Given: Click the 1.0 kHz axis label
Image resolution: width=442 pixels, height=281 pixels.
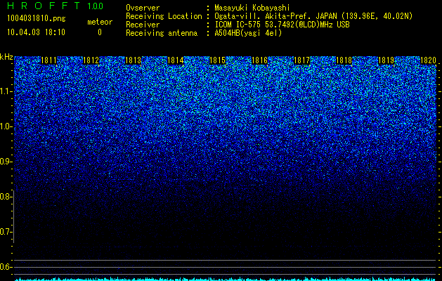Looking at the screenshot, I should (6, 127).
